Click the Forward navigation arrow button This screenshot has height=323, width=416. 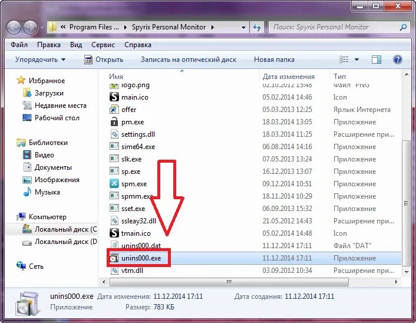[x=30, y=27]
